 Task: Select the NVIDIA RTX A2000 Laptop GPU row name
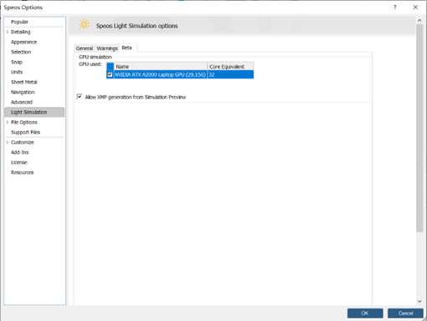pos(161,74)
